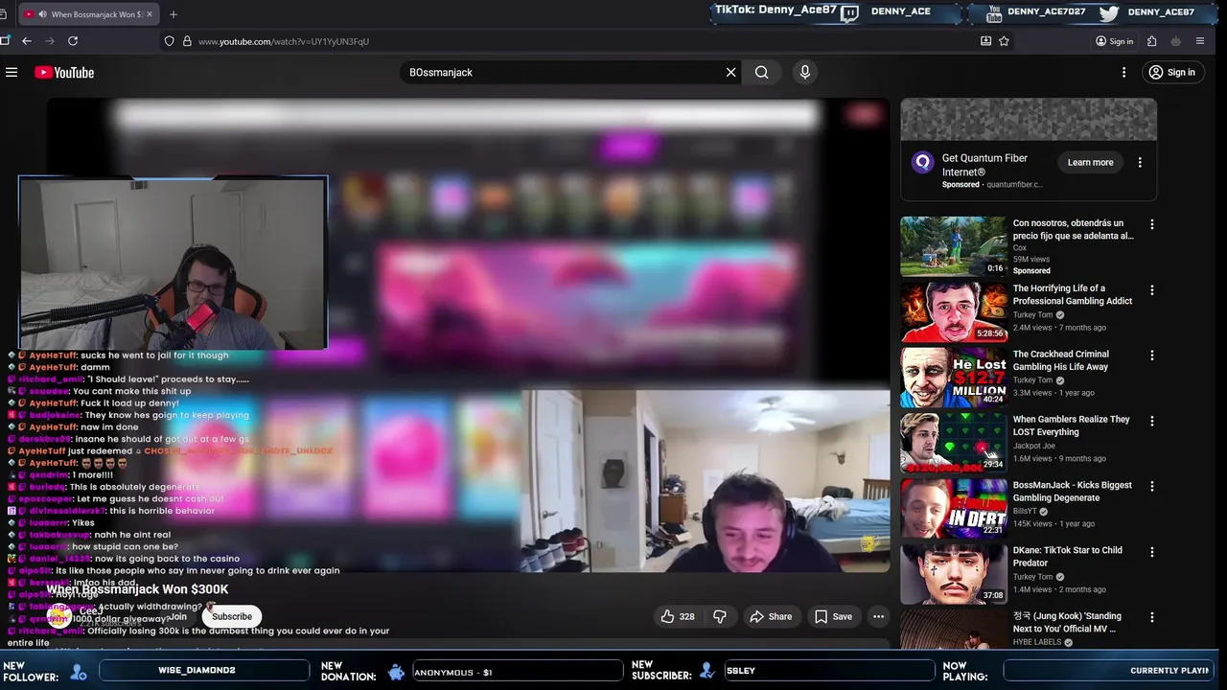Like the video with thumbs up
This screenshot has width=1227, height=690.
click(676, 616)
